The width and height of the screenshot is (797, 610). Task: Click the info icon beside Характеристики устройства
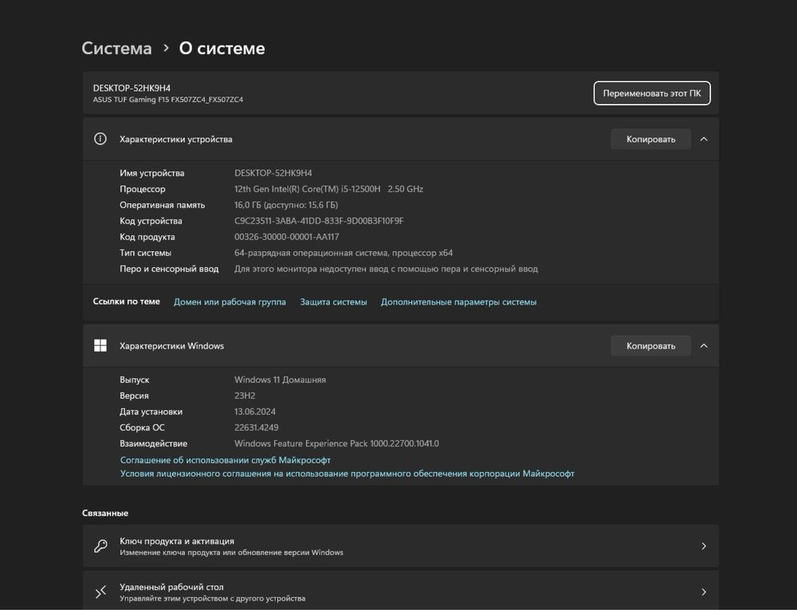(x=100, y=139)
